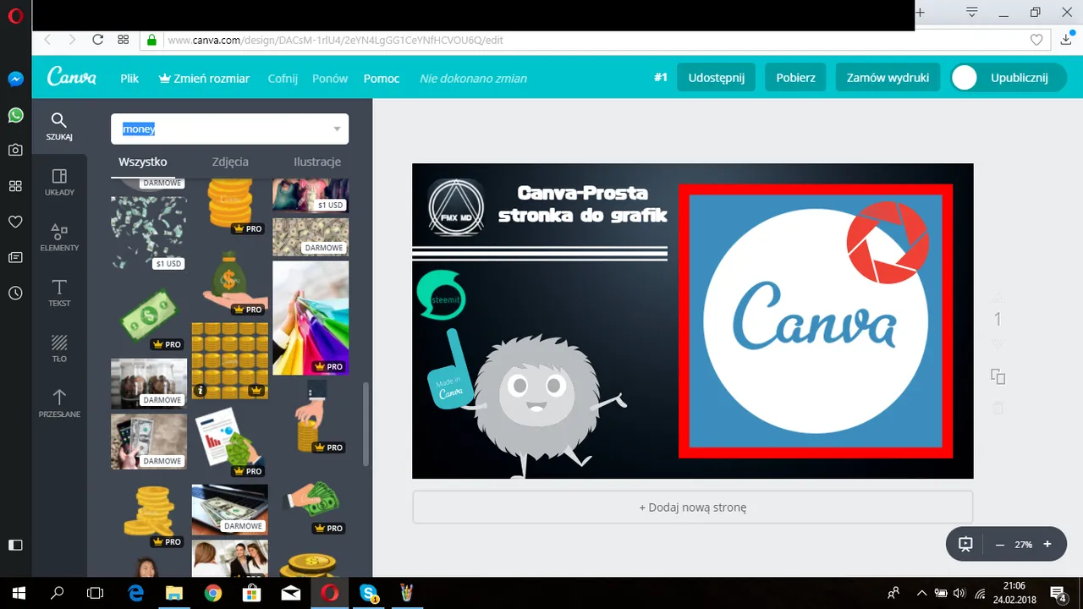Toggle the Upublicznij public switch
This screenshot has height=609, width=1083.
tap(965, 78)
